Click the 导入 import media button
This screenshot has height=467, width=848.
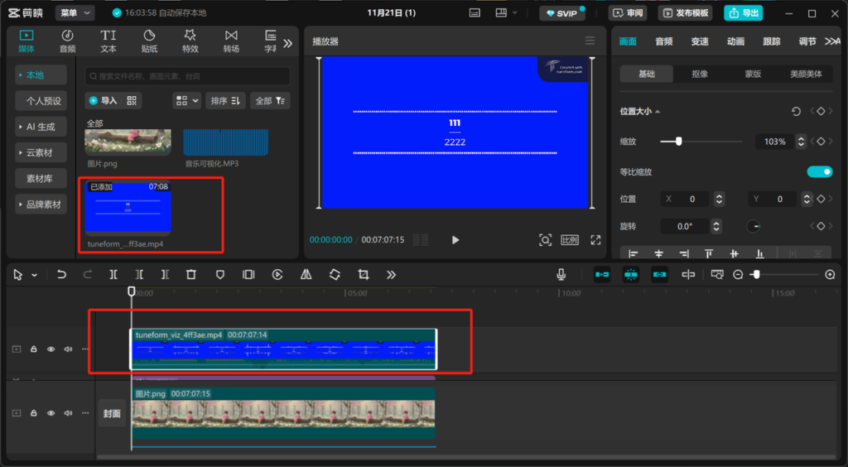(104, 100)
